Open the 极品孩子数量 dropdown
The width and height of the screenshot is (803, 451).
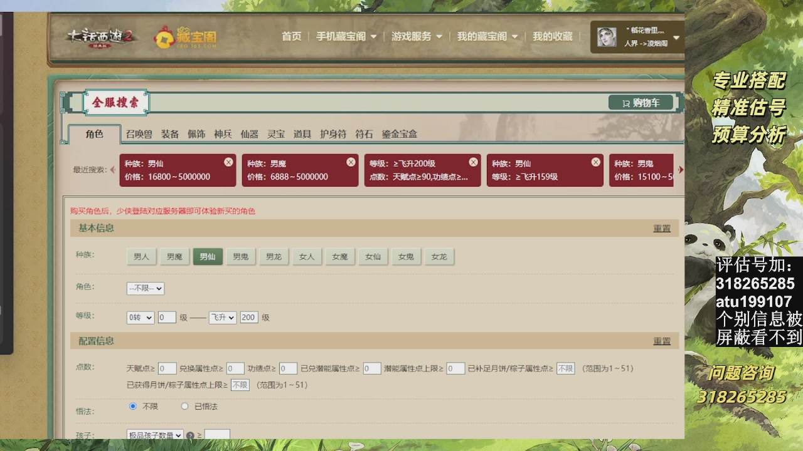(x=154, y=435)
